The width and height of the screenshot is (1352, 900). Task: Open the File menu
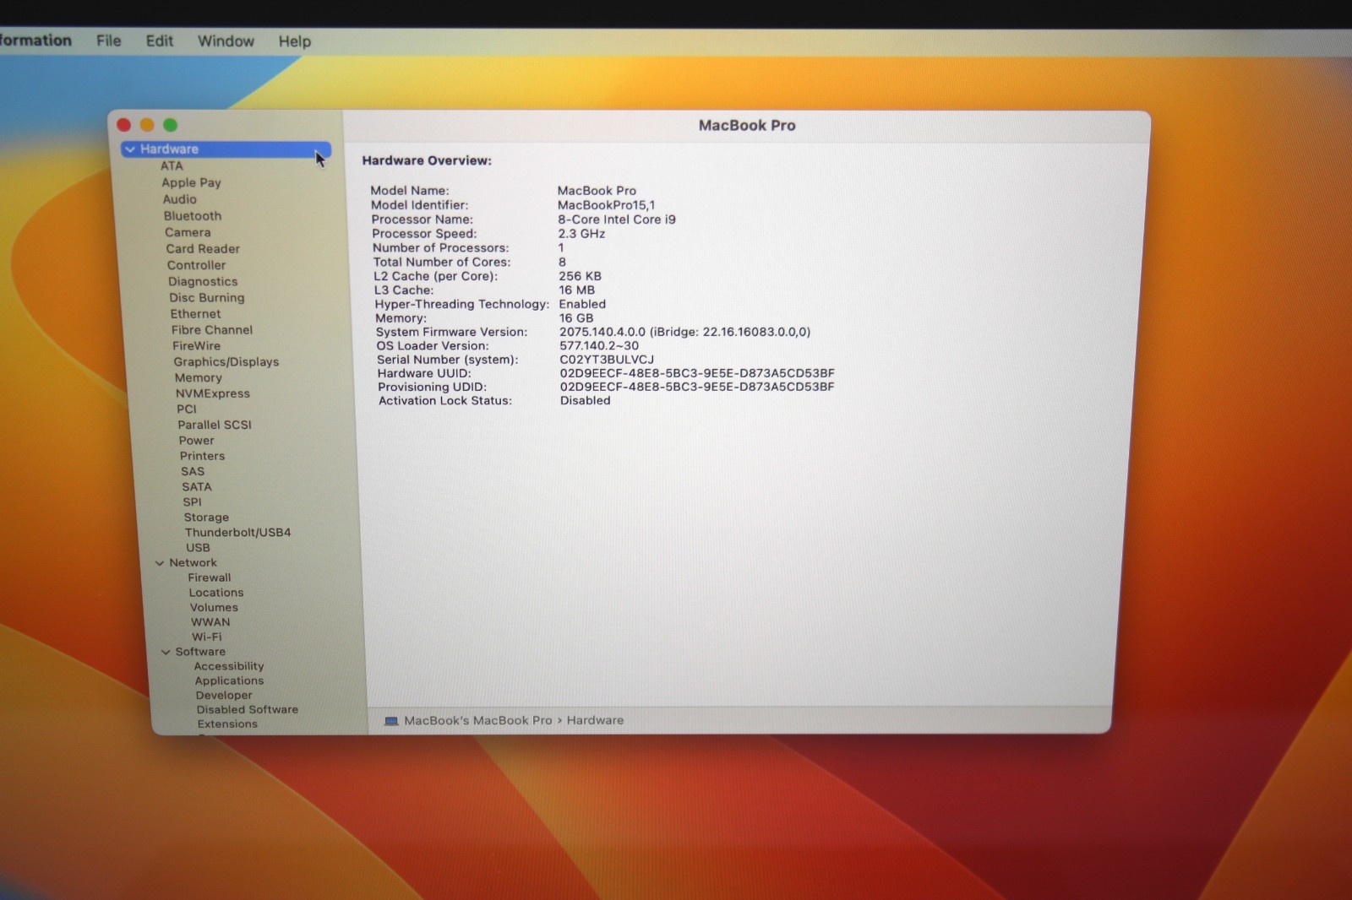coord(108,41)
